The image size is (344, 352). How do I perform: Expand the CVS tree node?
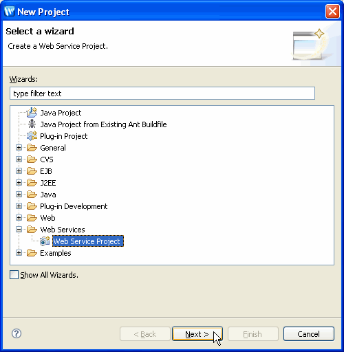[x=19, y=159]
